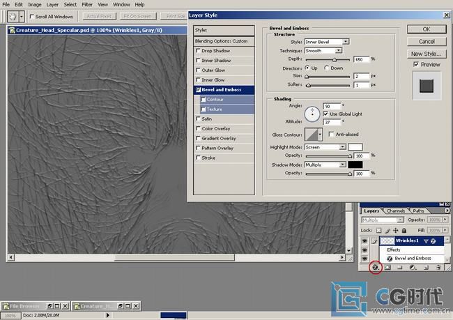Screen dimensions: 453x320
Task: Click the Angle value input field
Action: (x=332, y=106)
